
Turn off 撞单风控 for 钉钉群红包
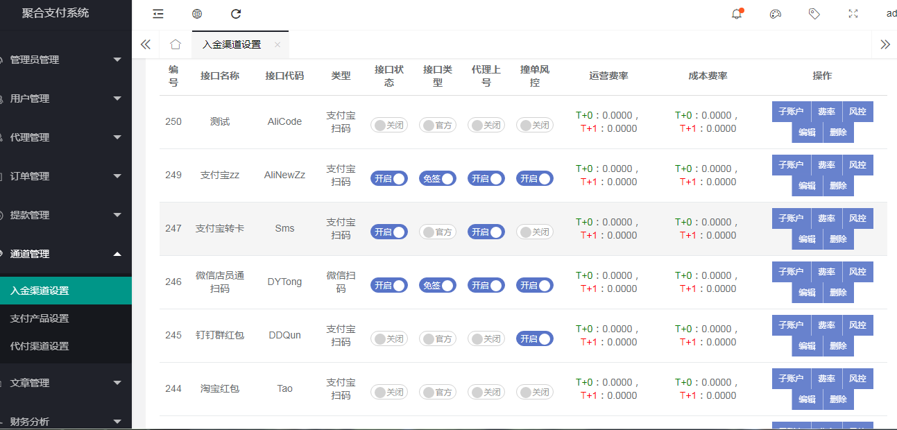click(x=535, y=339)
